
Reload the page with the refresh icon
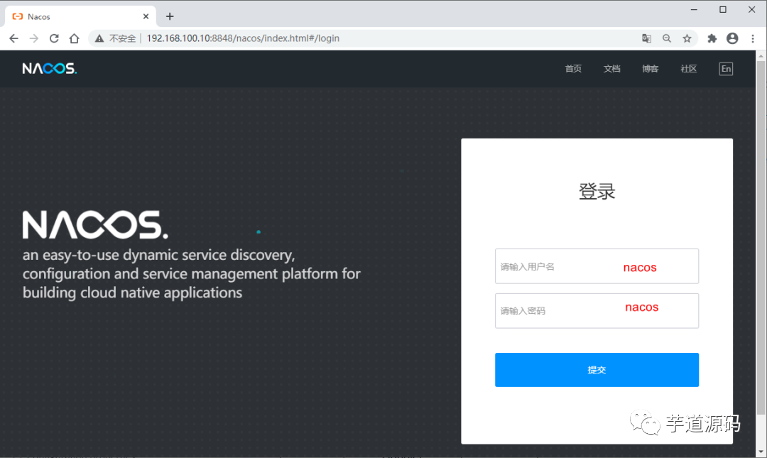click(54, 38)
